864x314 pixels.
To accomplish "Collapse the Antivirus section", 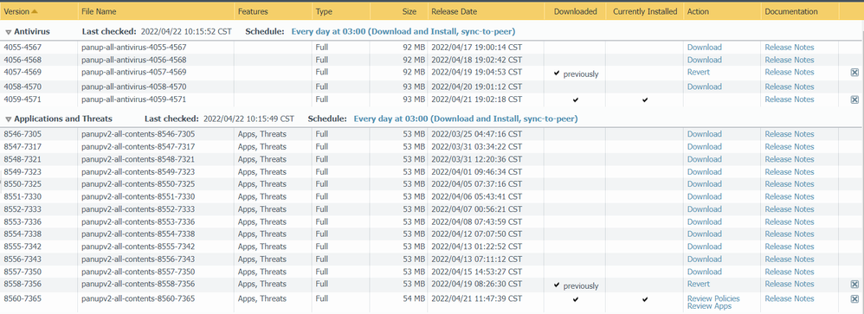I will 9,32.
